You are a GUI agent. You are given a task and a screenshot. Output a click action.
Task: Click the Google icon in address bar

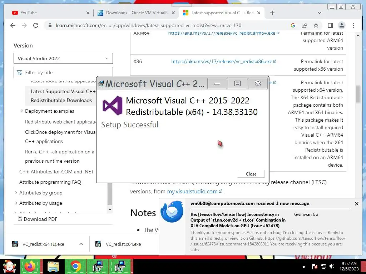tap(293, 25)
